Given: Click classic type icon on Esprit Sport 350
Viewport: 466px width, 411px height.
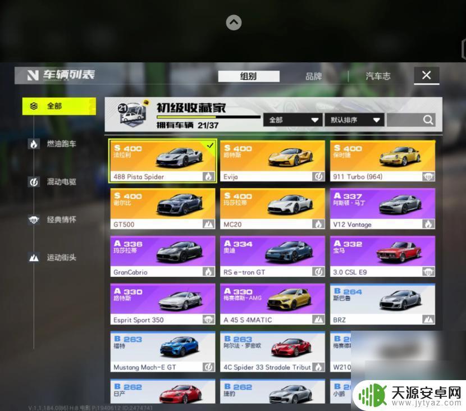Looking at the screenshot, I should [208, 320].
